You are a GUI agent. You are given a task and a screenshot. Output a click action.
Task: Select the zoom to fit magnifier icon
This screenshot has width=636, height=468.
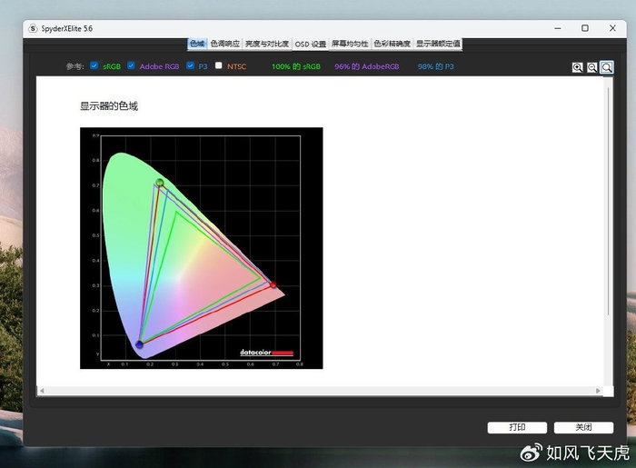click(607, 67)
